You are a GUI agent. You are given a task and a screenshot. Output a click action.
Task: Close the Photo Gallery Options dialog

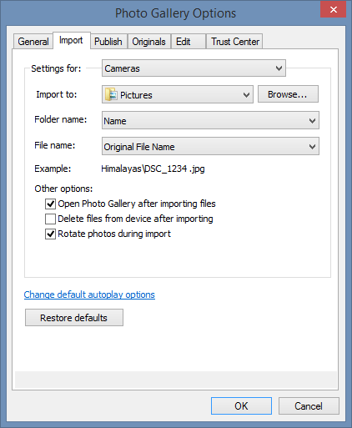tap(333, 10)
